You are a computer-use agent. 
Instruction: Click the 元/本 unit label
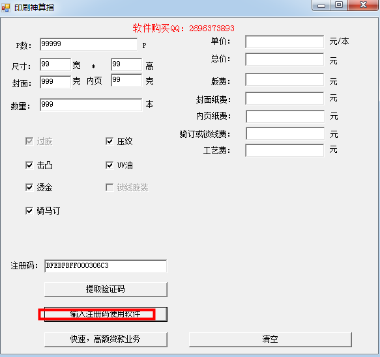(339, 42)
